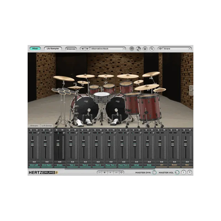221x221 pixels.
Task: Open the Groups tab above the mixer
Action: click(34, 126)
